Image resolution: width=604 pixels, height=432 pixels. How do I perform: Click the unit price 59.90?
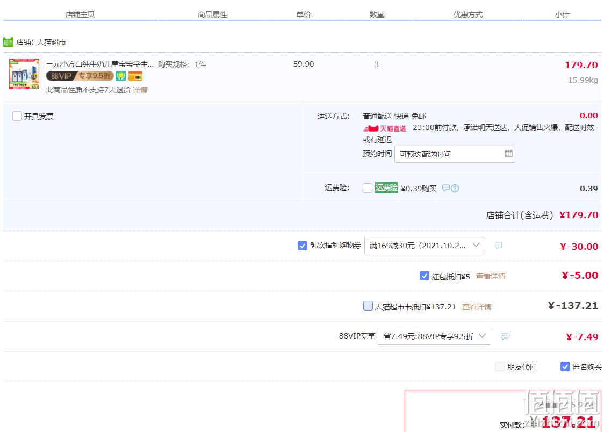tap(304, 64)
